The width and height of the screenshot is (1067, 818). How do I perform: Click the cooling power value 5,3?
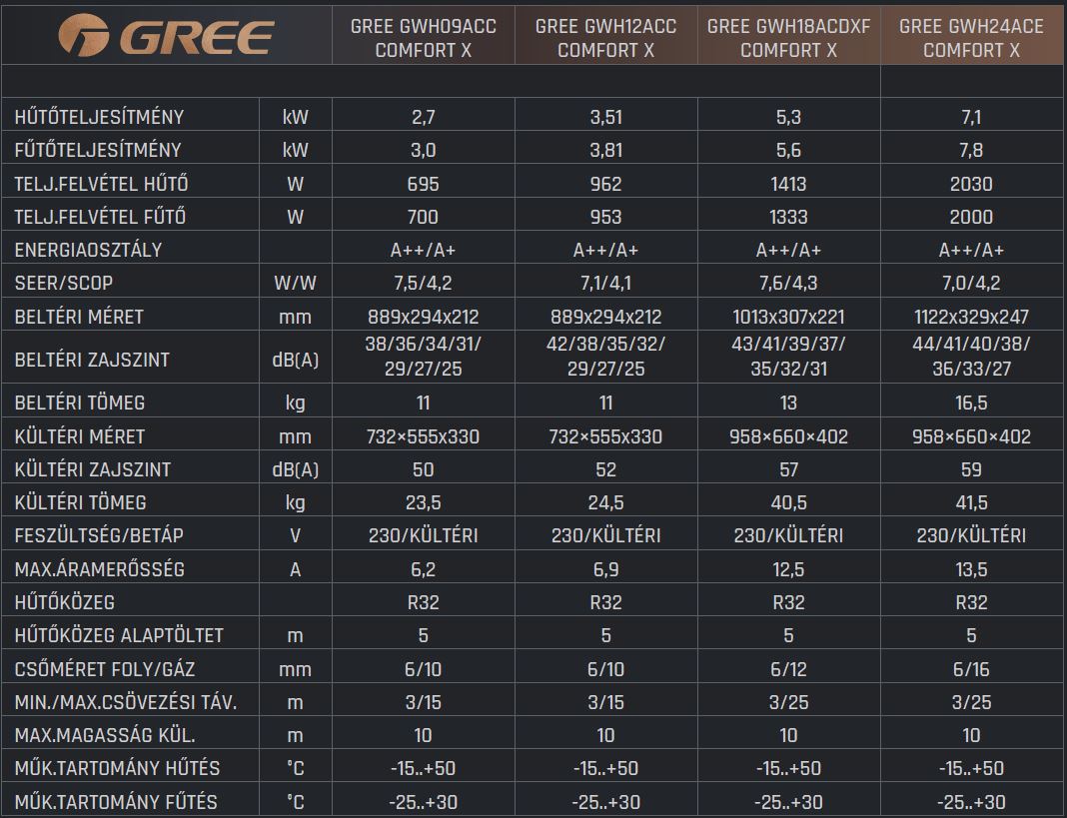[x=788, y=117]
